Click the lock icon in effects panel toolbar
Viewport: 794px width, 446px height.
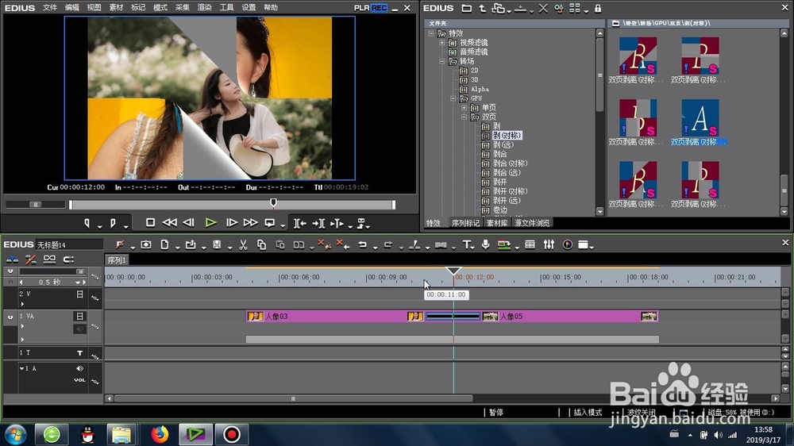(x=598, y=9)
